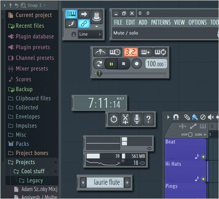Image resolution: width=219 pixels, height=199 pixels.
Task: Select the laurie flute pattern name
Action: point(105,182)
